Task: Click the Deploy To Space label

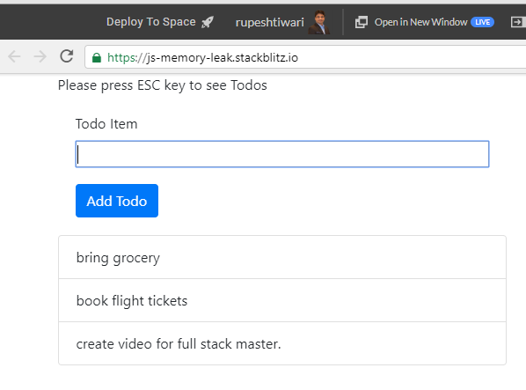Action: coord(151,22)
